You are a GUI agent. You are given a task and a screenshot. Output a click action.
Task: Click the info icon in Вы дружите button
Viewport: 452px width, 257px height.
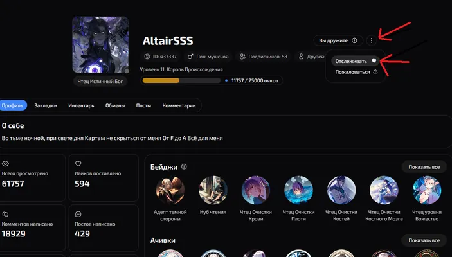coord(354,40)
